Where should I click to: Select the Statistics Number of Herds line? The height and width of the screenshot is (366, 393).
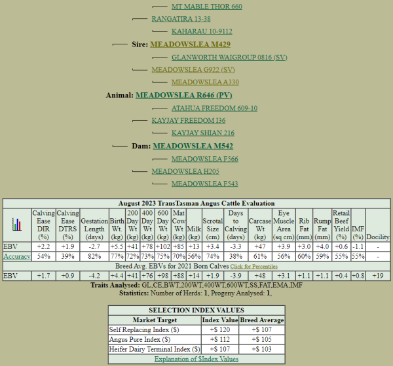click(x=195, y=293)
